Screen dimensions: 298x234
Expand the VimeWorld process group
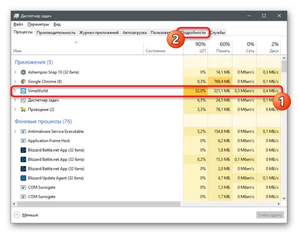[15, 91]
